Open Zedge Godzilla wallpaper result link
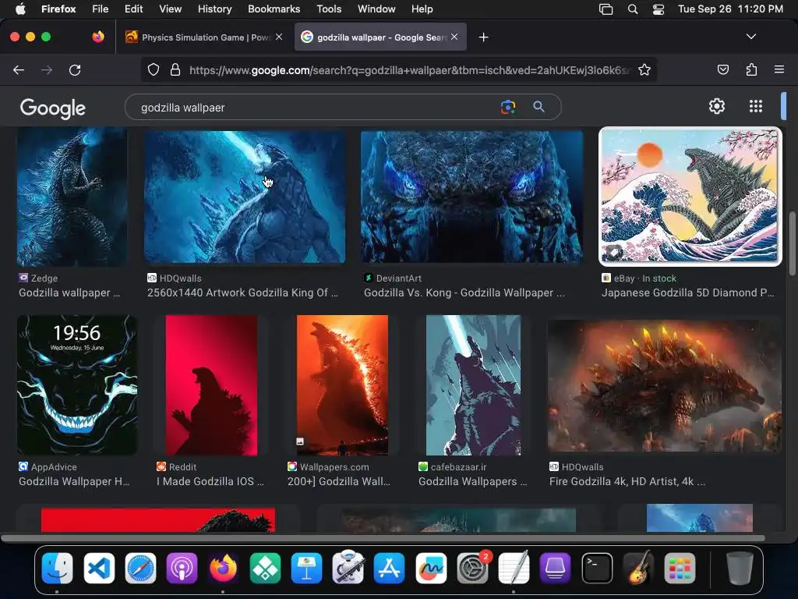 point(69,293)
